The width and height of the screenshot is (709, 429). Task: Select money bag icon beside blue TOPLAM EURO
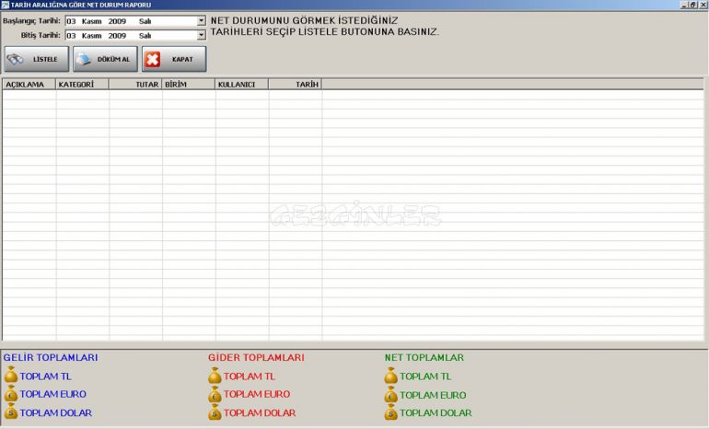[11, 394]
